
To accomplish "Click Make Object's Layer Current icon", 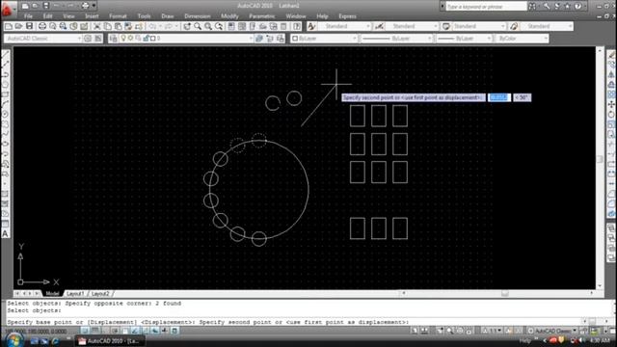I will (259, 39).
